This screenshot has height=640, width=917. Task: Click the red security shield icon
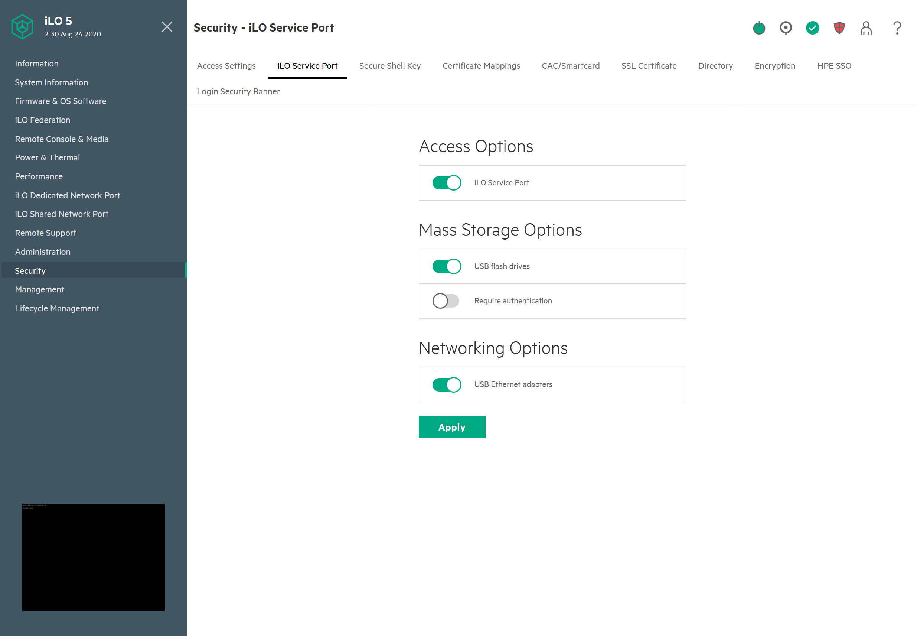tap(839, 28)
